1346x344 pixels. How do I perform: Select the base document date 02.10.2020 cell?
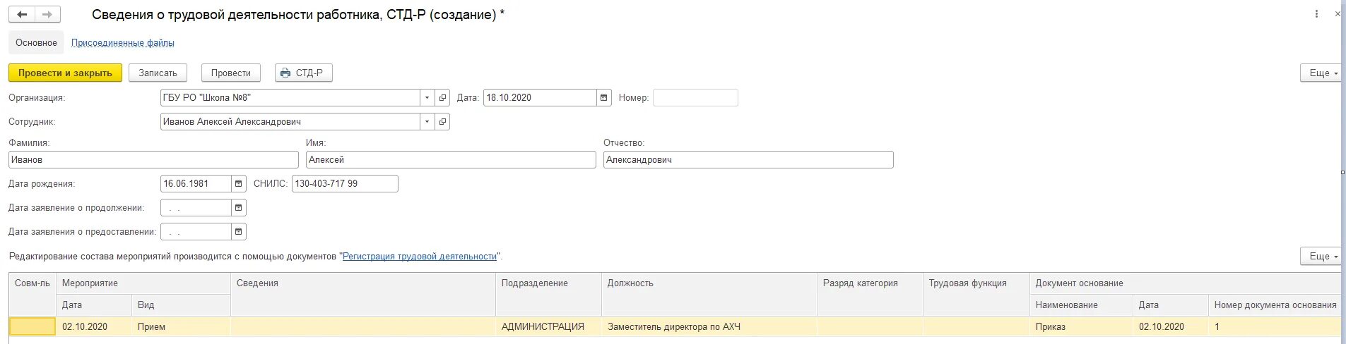tap(1171, 326)
